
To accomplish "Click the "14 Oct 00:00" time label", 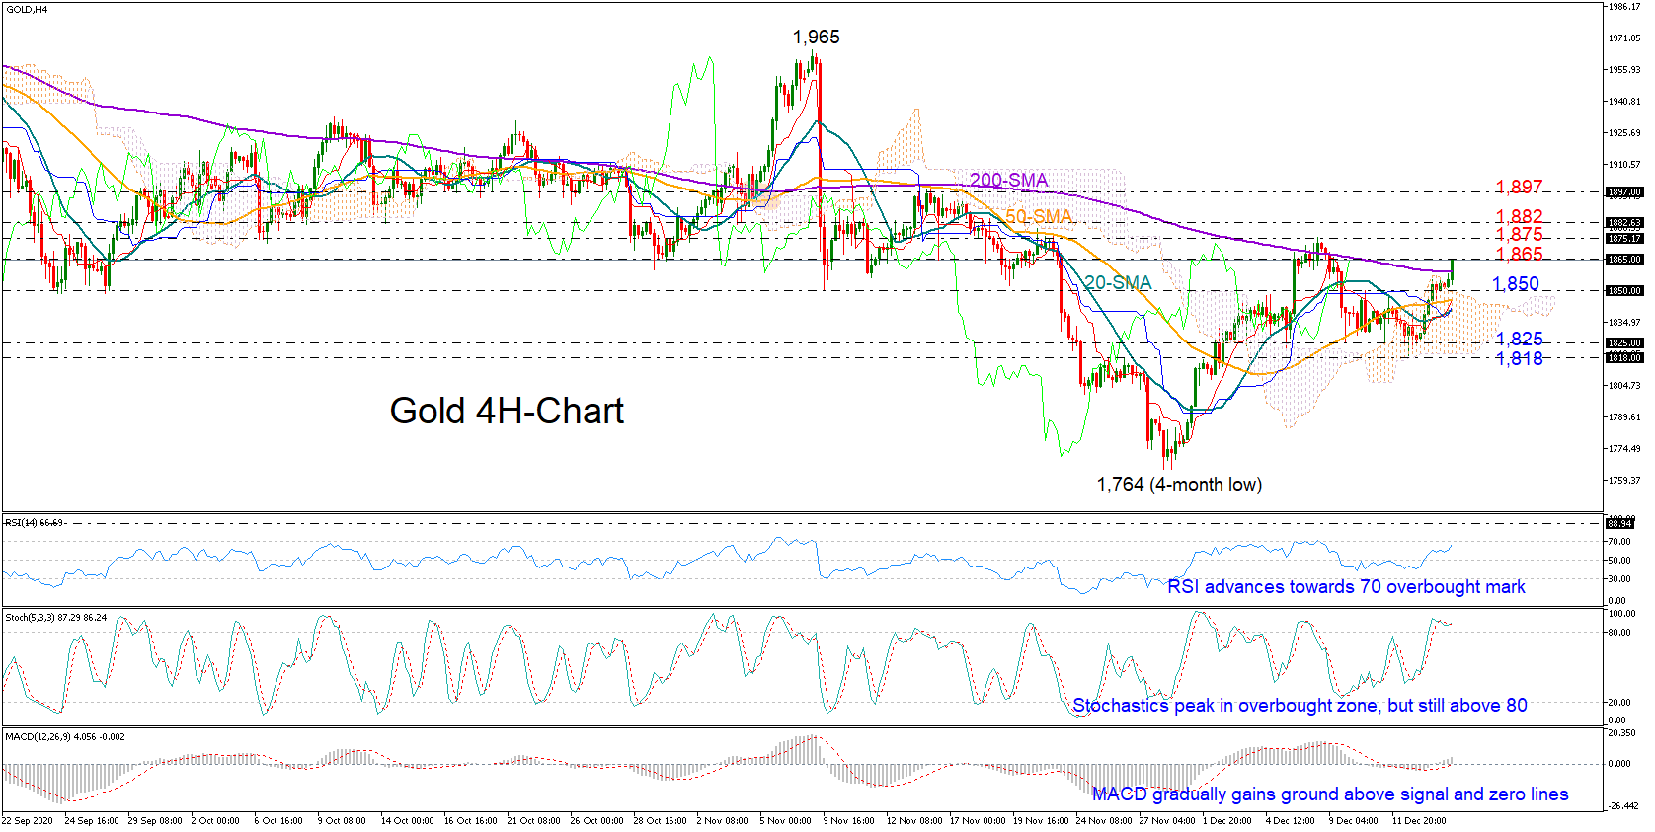I will [407, 821].
